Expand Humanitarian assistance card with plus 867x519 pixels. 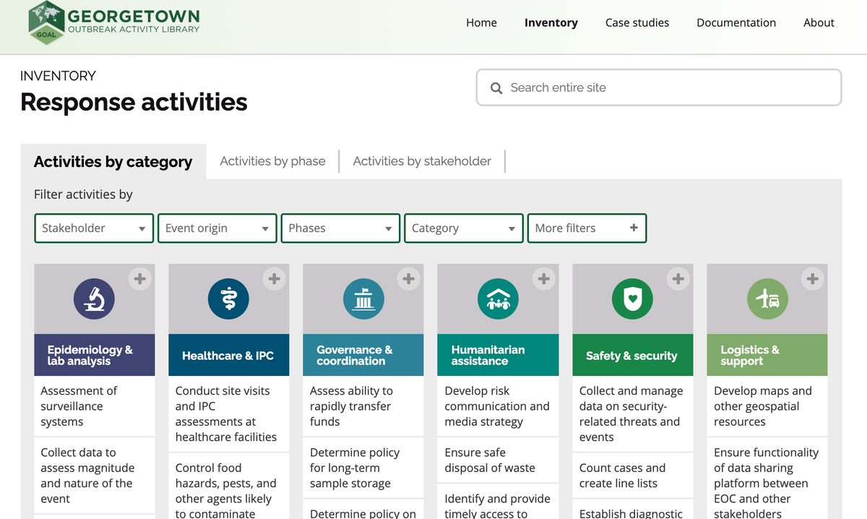coord(544,278)
